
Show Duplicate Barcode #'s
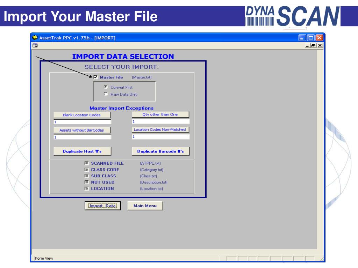point(160,151)
